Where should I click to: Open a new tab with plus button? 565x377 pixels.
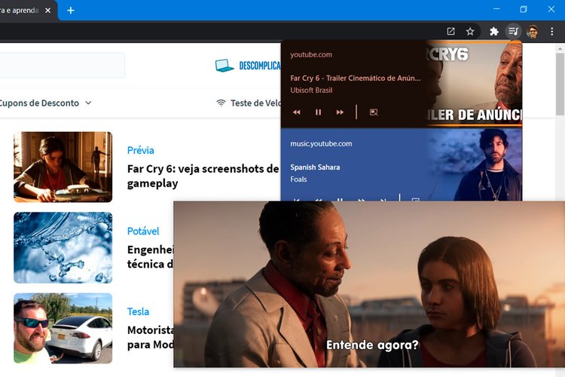pos(71,11)
